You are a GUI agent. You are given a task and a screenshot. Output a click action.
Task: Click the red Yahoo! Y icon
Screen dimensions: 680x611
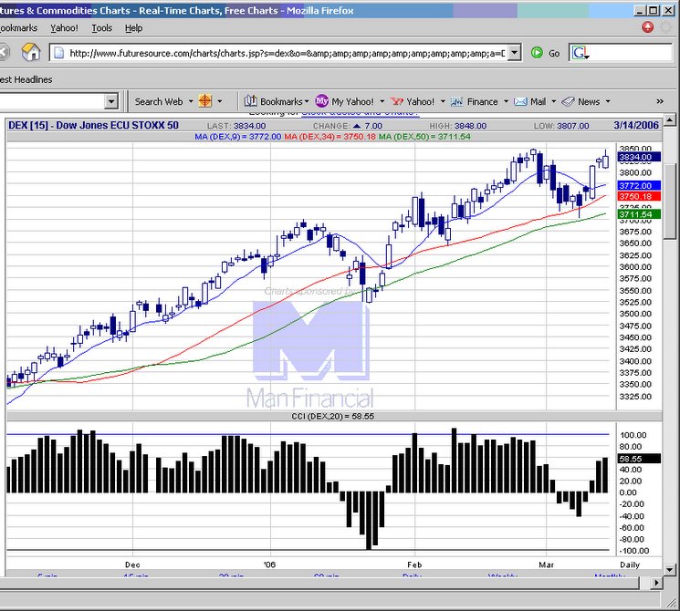tap(397, 101)
